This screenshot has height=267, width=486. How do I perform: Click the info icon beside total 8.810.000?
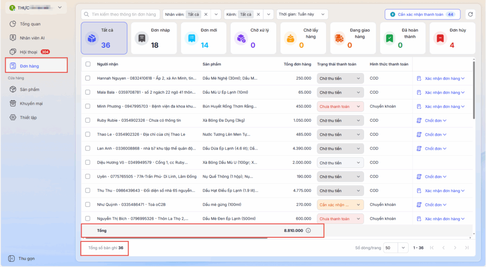(308, 231)
